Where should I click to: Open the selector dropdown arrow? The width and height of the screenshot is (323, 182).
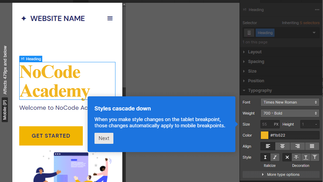click(x=314, y=33)
